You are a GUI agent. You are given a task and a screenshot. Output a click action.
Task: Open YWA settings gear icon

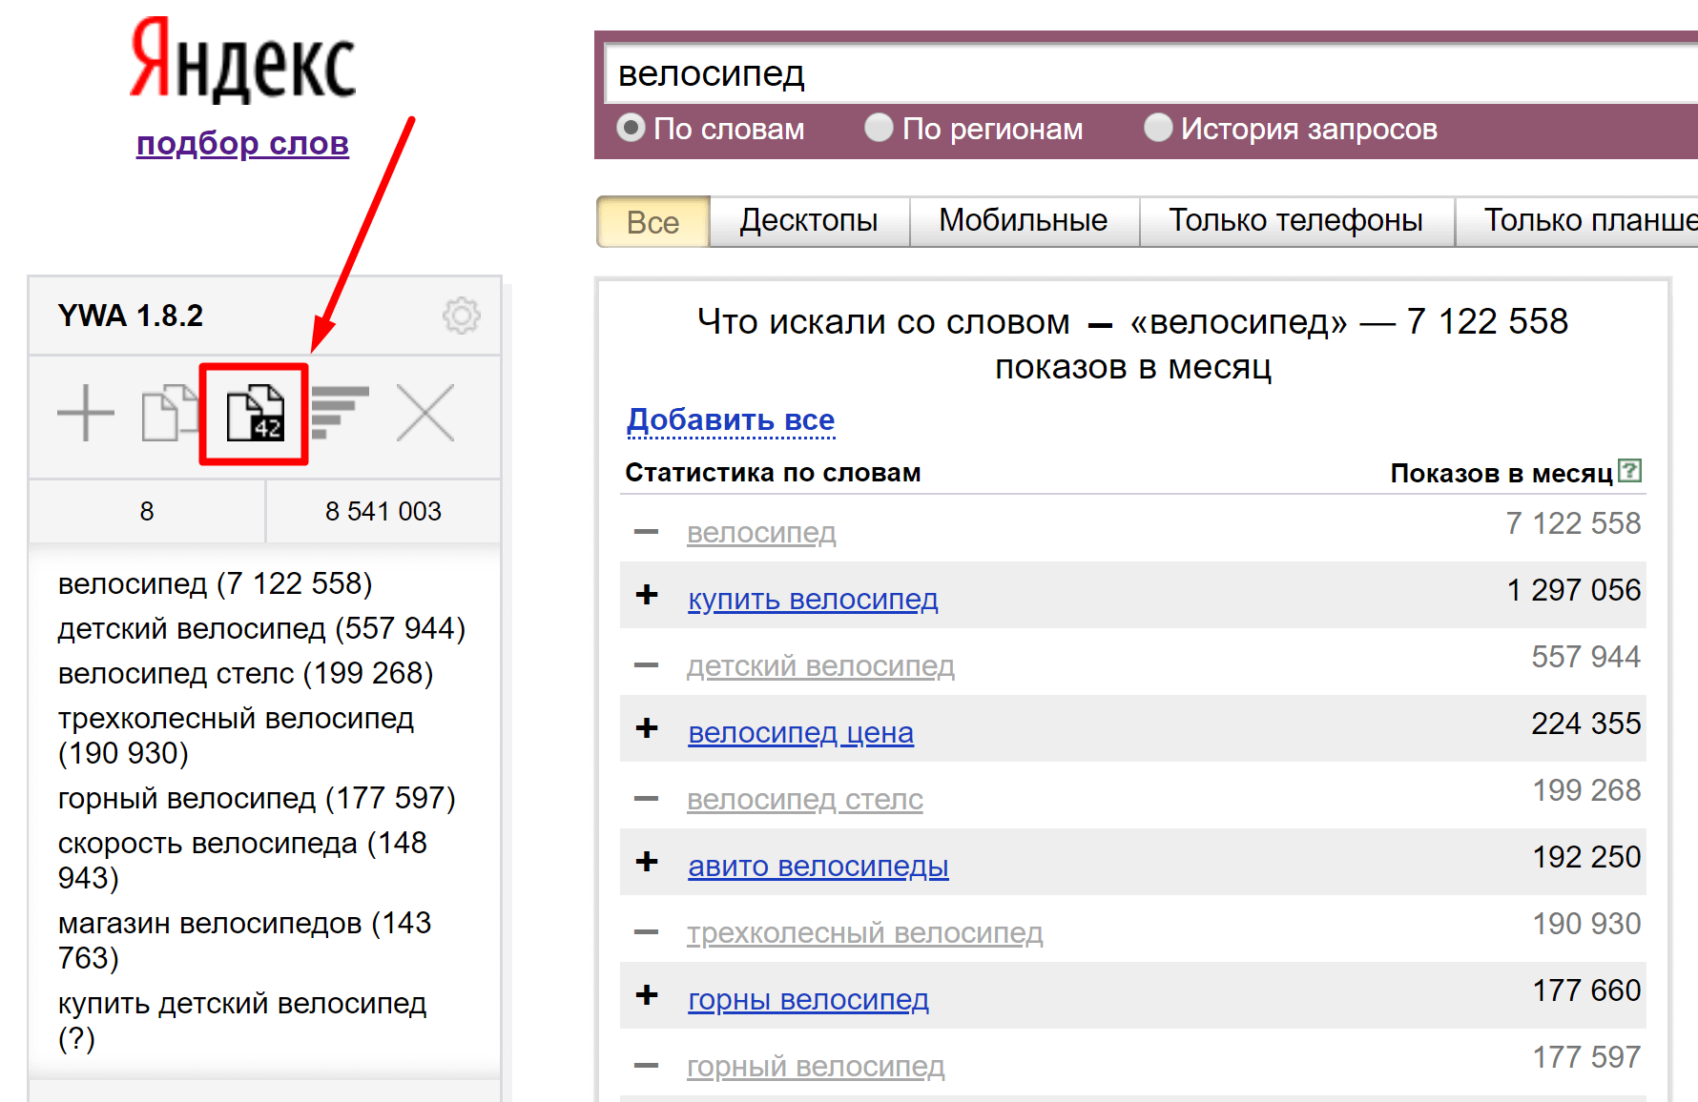[462, 316]
